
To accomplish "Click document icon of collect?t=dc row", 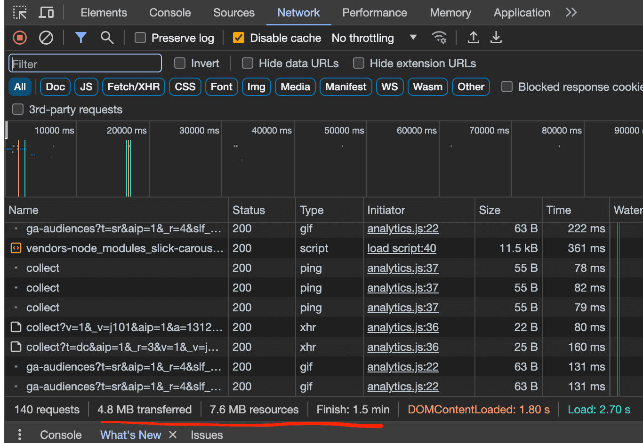I will (16, 347).
